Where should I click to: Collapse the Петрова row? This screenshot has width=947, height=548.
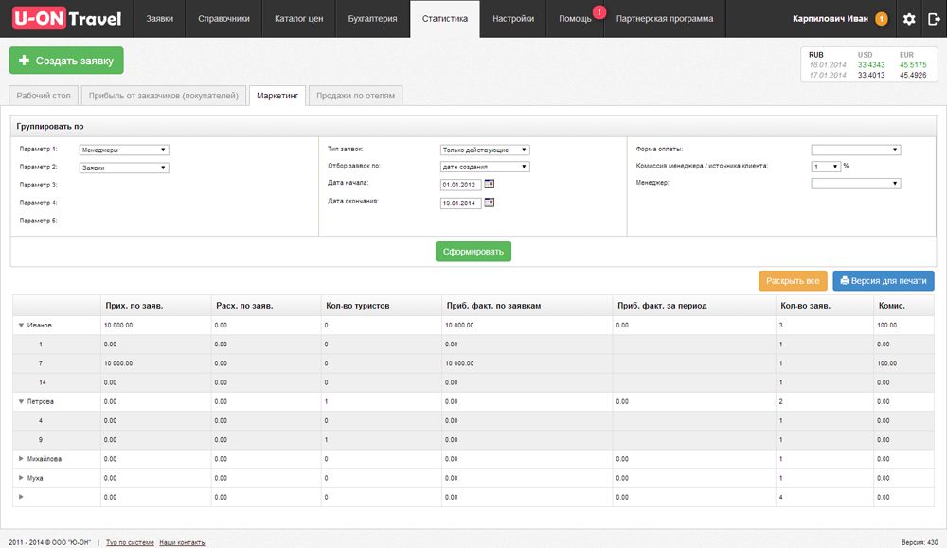(x=21, y=401)
